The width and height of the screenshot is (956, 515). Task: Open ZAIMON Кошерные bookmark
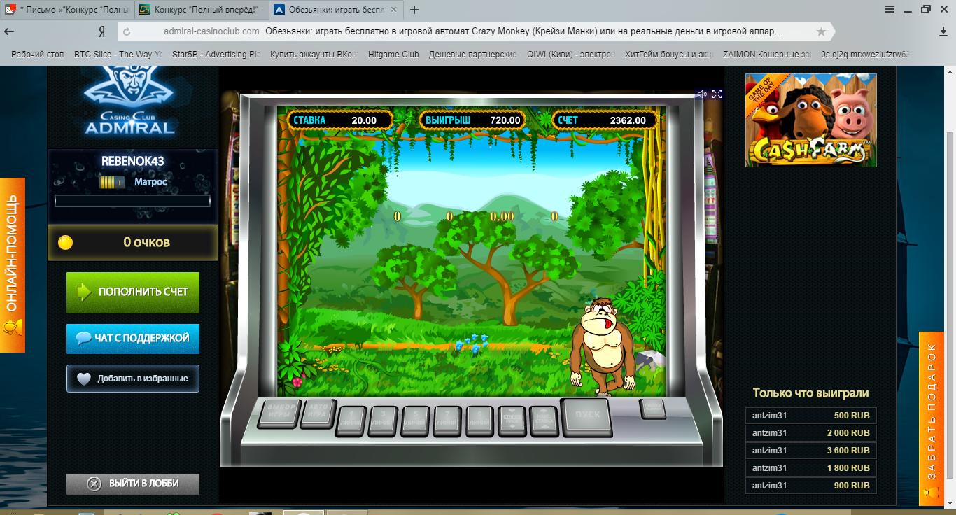pyautogui.click(x=766, y=54)
